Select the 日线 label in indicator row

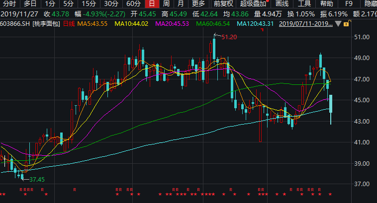(69, 23)
